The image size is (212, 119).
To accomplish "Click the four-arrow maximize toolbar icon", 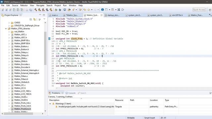I will tap(119, 10).
